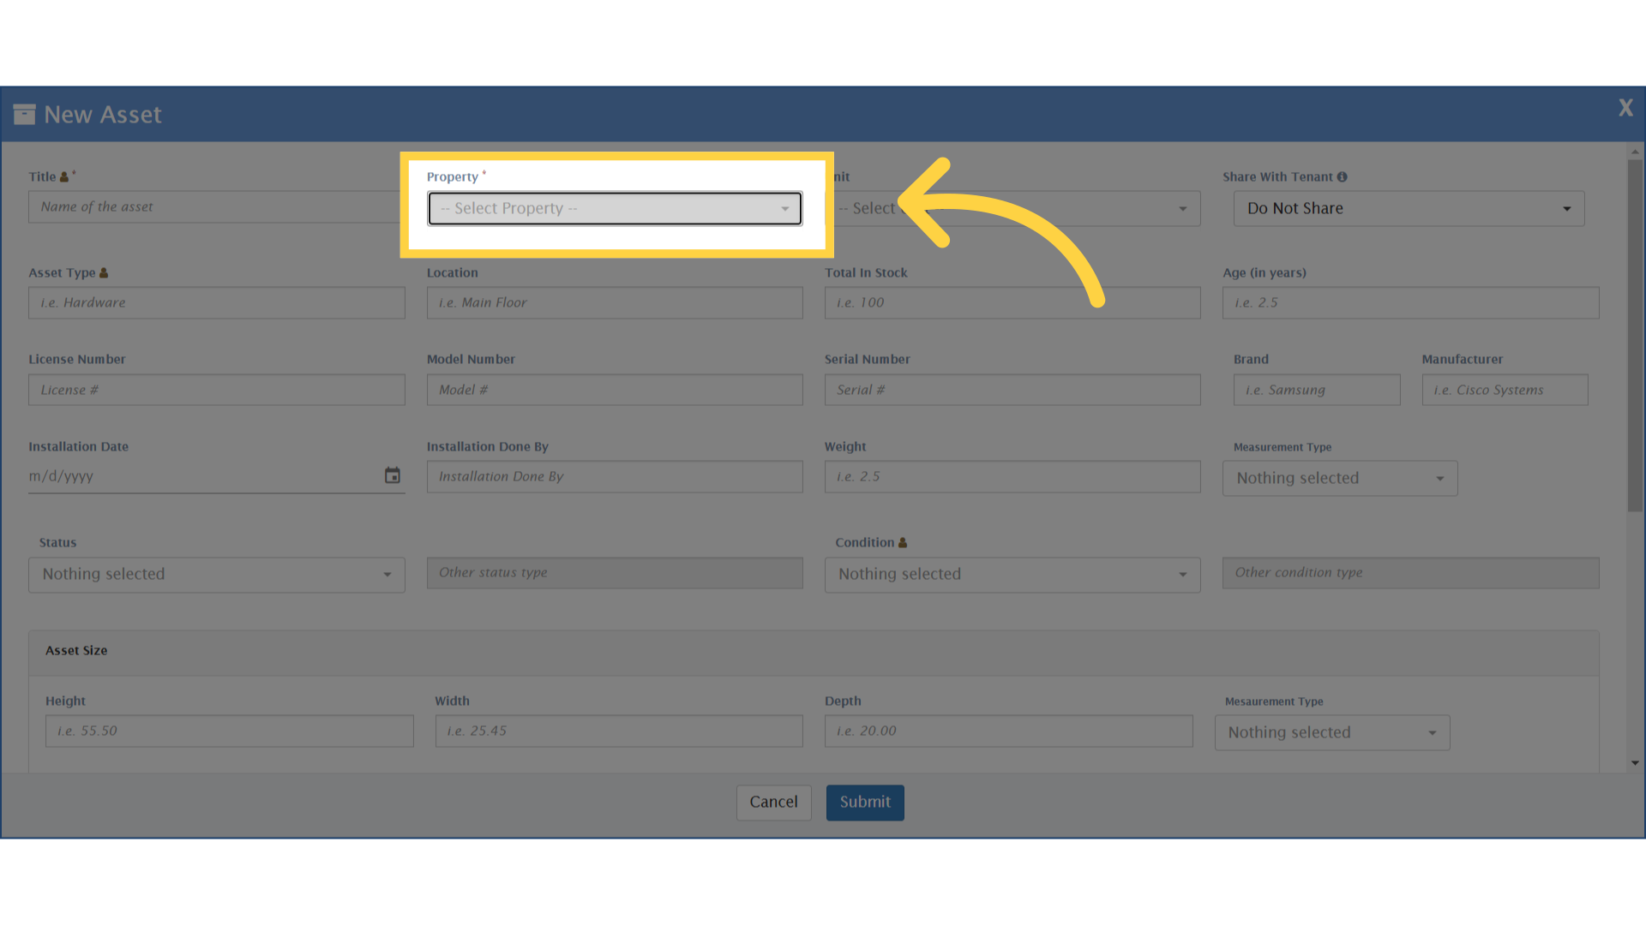Open the Condition dropdown
The width and height of the screenshot is (1646, 925).
pos(1012,575)
